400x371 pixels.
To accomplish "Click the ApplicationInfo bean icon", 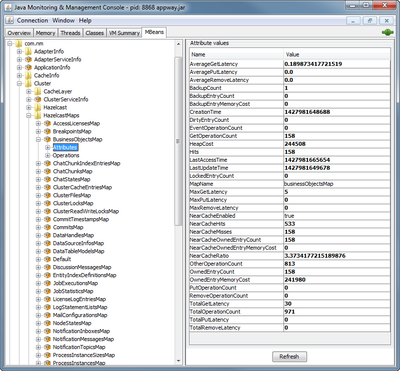I will (x=28, y=67).
